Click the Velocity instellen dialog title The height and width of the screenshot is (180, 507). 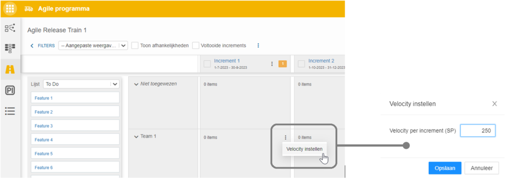[412, 104]
